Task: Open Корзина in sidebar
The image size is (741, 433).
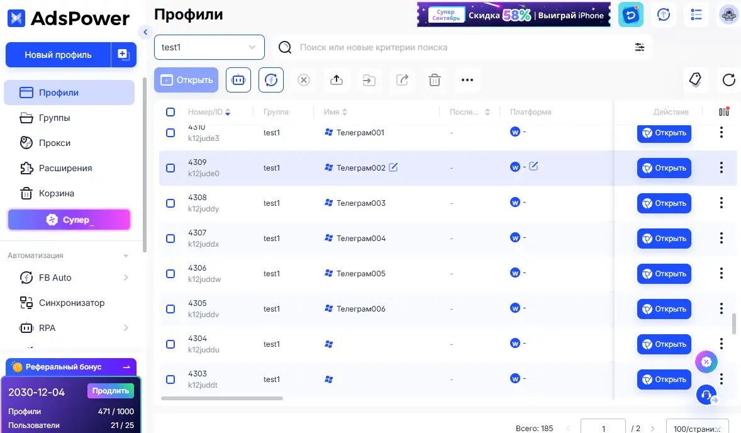Action: tap(69, 193)
